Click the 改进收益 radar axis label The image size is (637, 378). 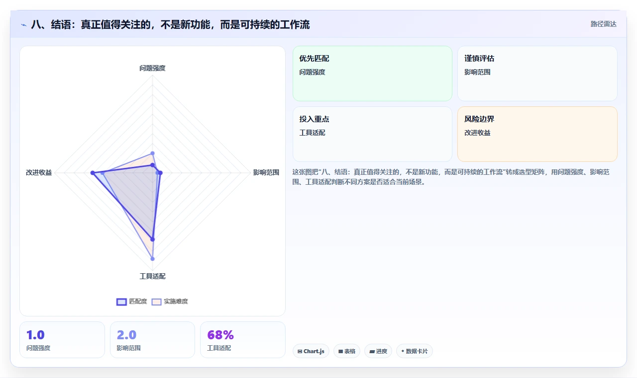[x=39, y=172]
